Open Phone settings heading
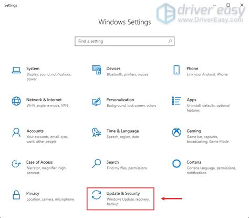The image size is (249, 218). tap(192, 68)
